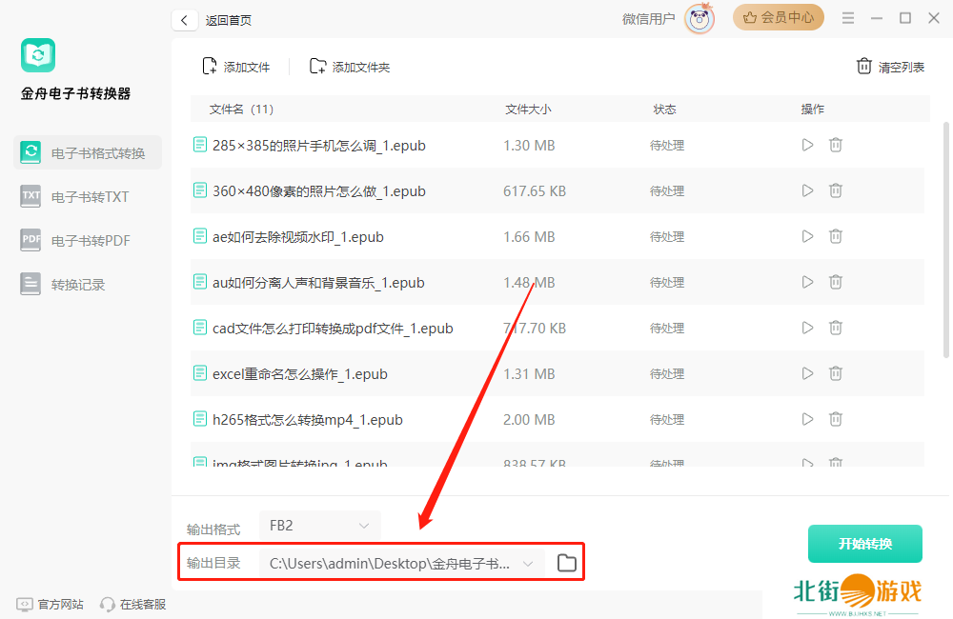Viewport: 953px width, 619px height.
Task: Click the file list vertical scrollbar
Action: pos(946,238)
